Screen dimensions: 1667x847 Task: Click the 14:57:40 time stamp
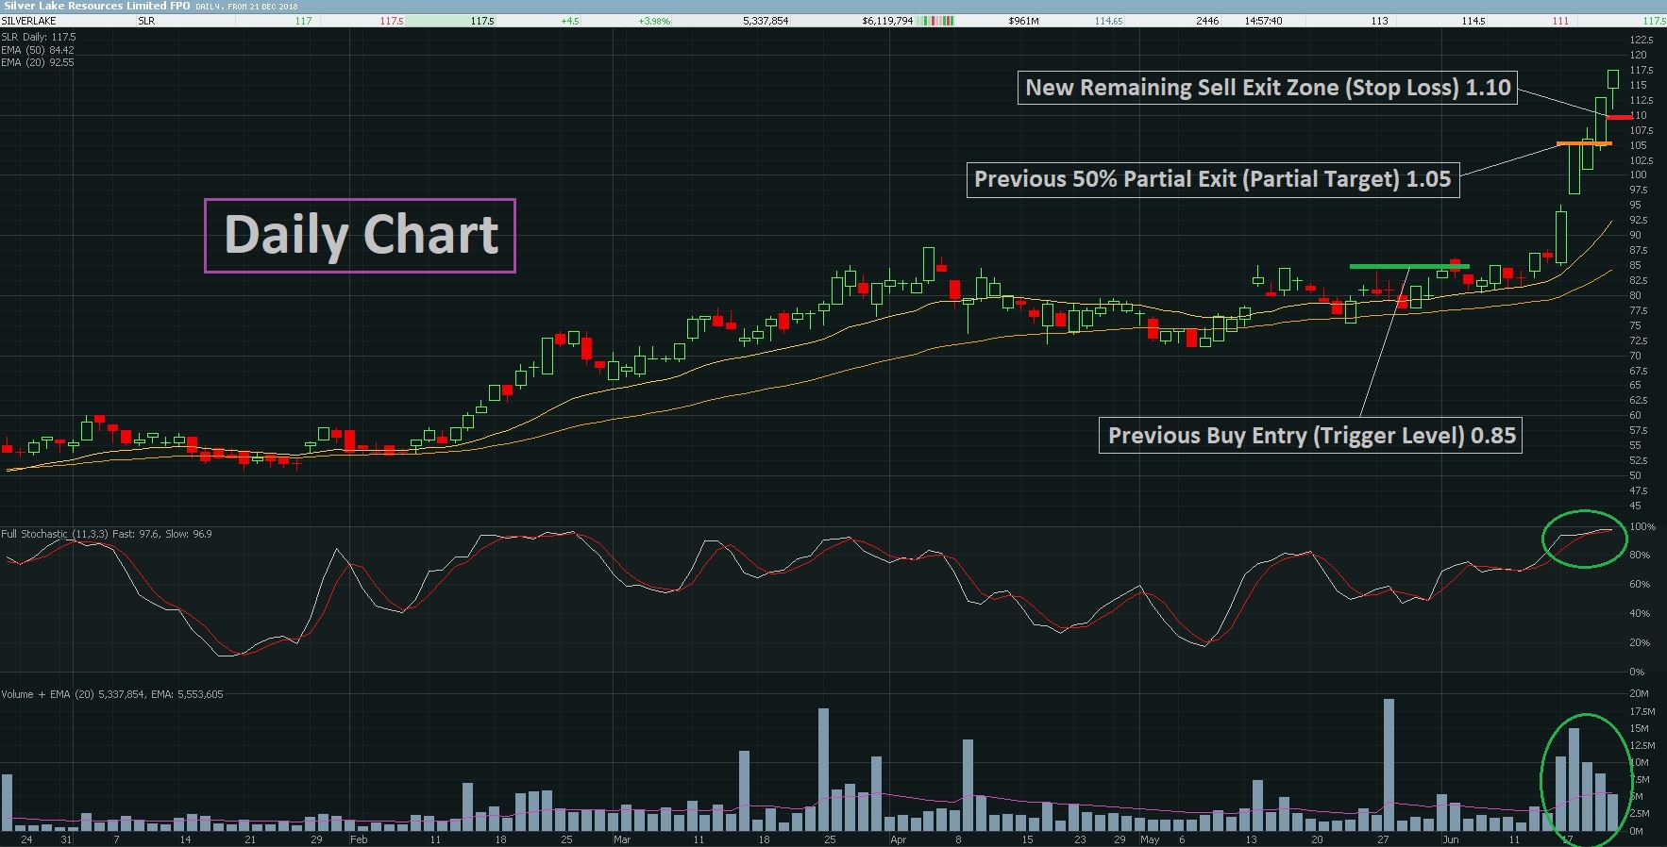pos(1263,21)
